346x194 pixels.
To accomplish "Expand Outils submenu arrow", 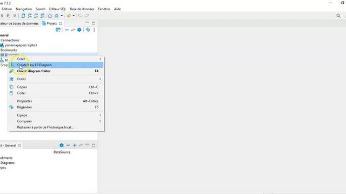I will (x=100, y=79).
